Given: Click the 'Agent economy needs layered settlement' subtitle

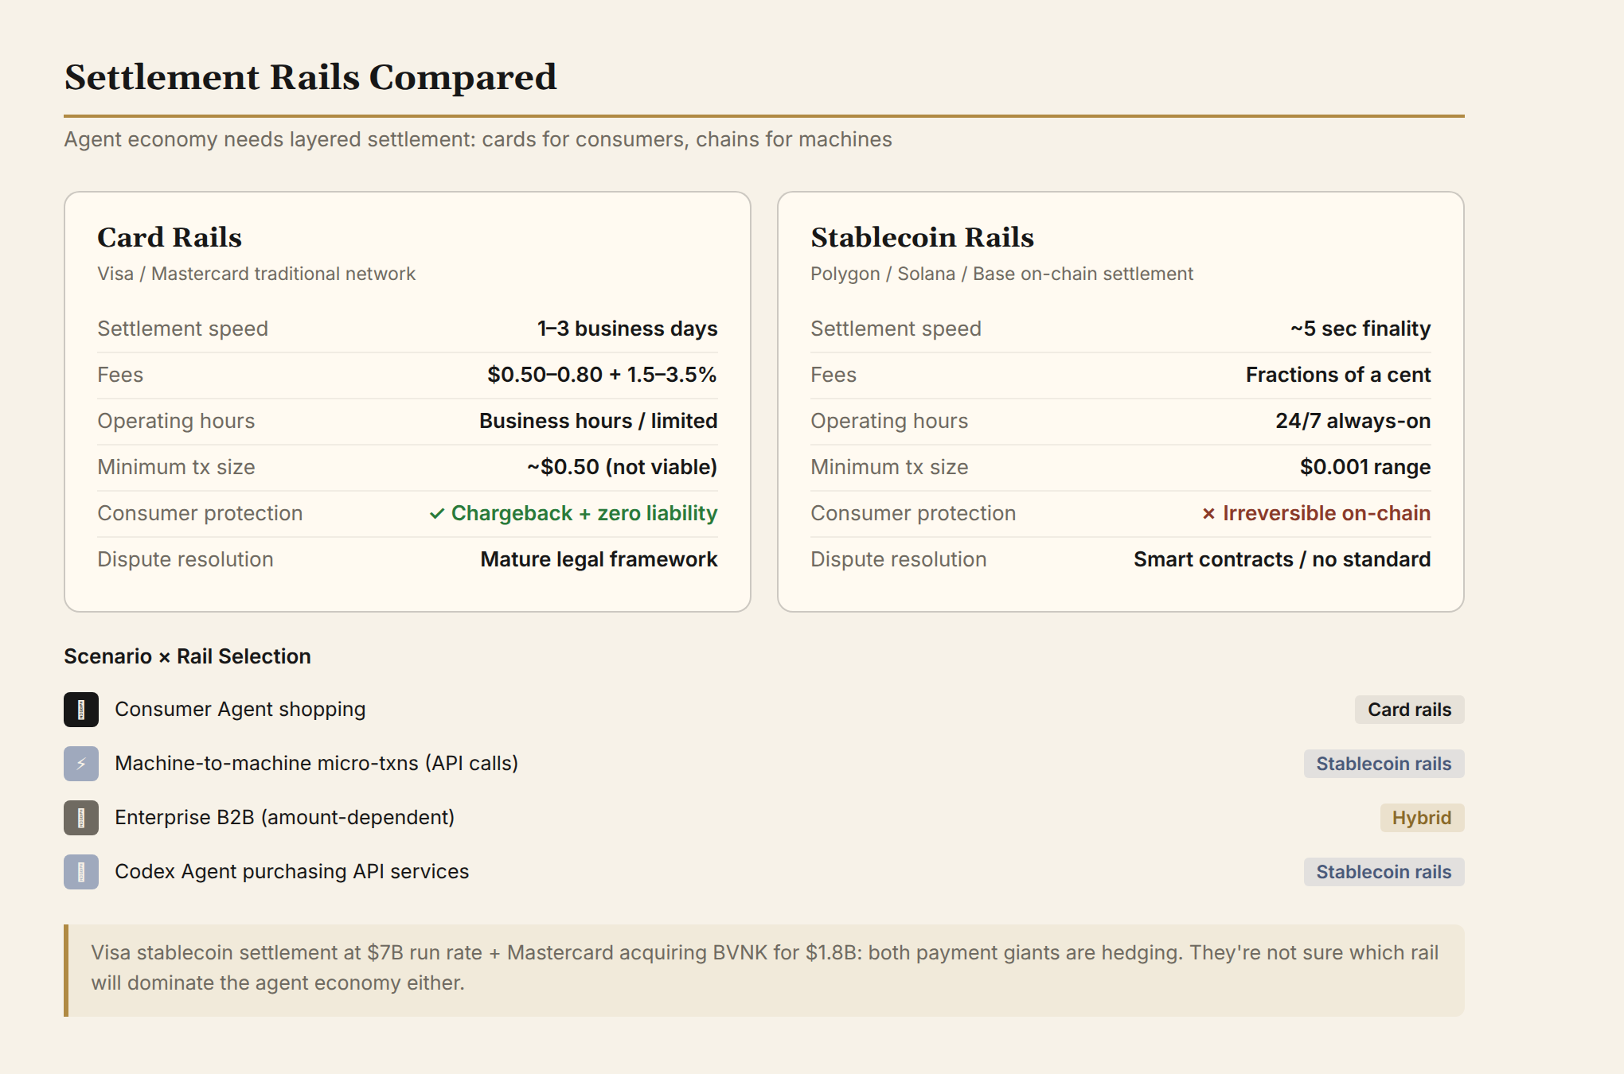Looking at the screenshot, I should point(478,139).
